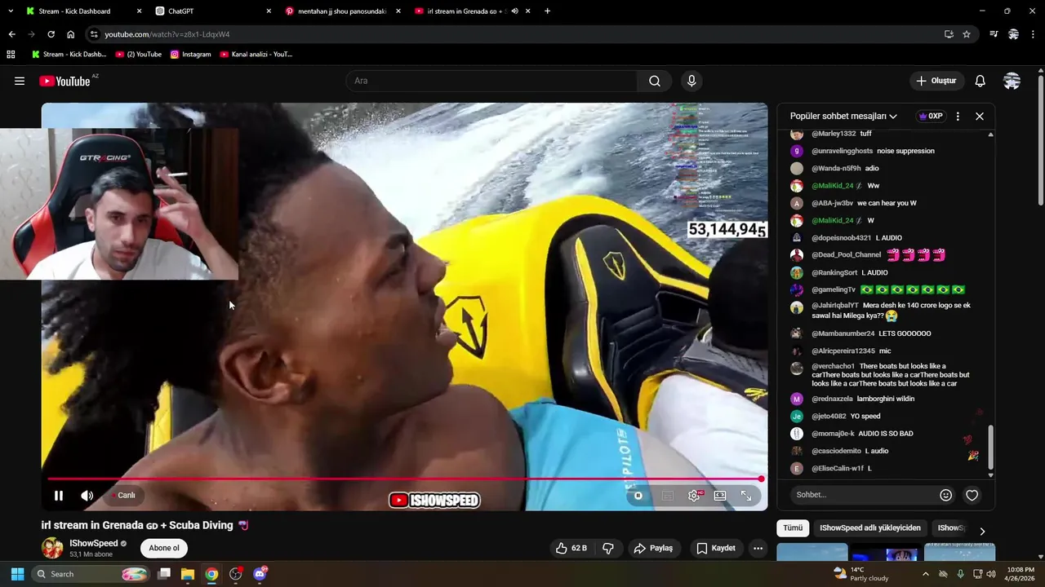Dislike the video

click(608, 548)
